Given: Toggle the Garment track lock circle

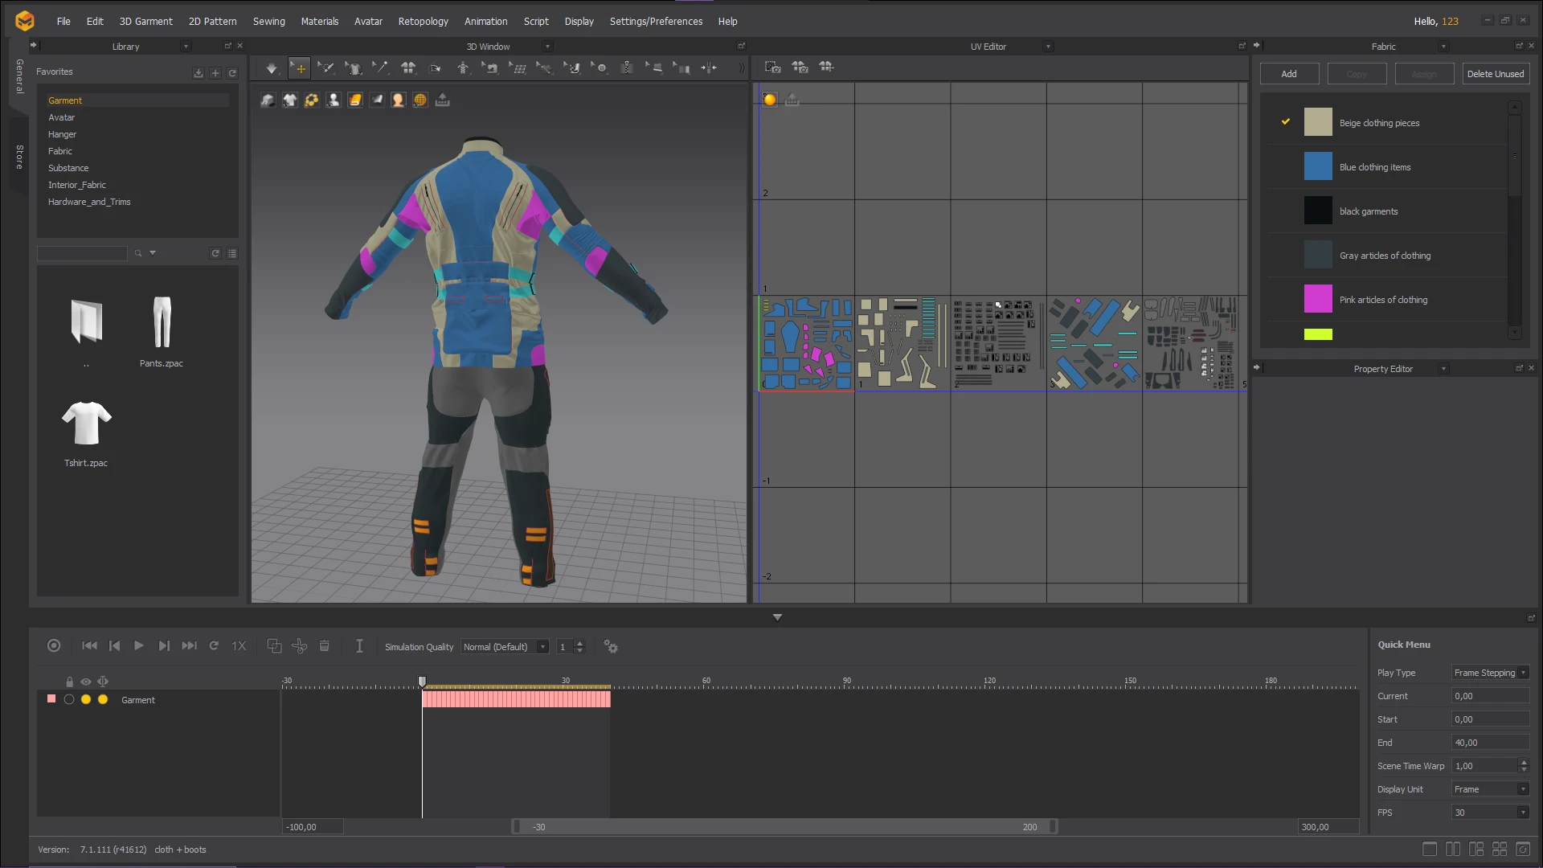Looking at the screenshot, I should [x=69, y=700].
